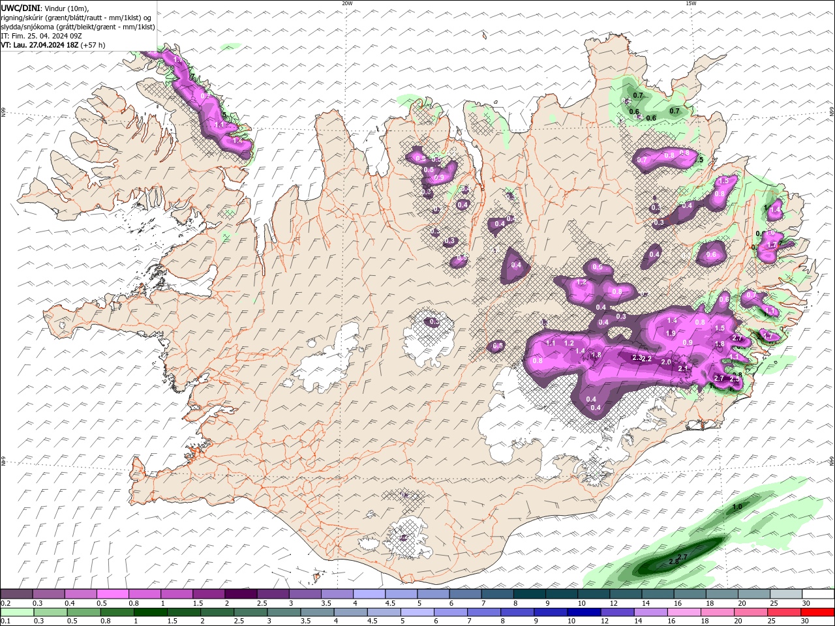Pick the medium green 0.5 swatch in lower legend
Screen dimensions: 835x626
pyautogui.click(x=83, y=612)
